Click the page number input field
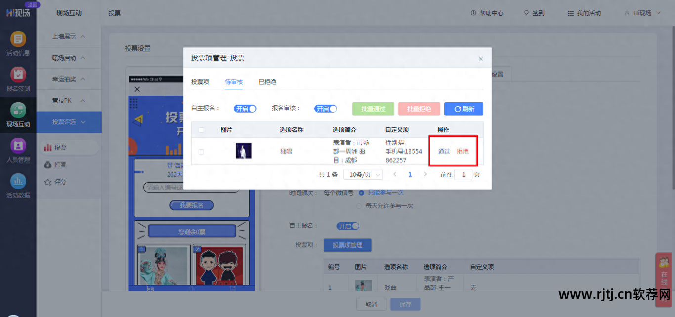 [x=463, y=174]
